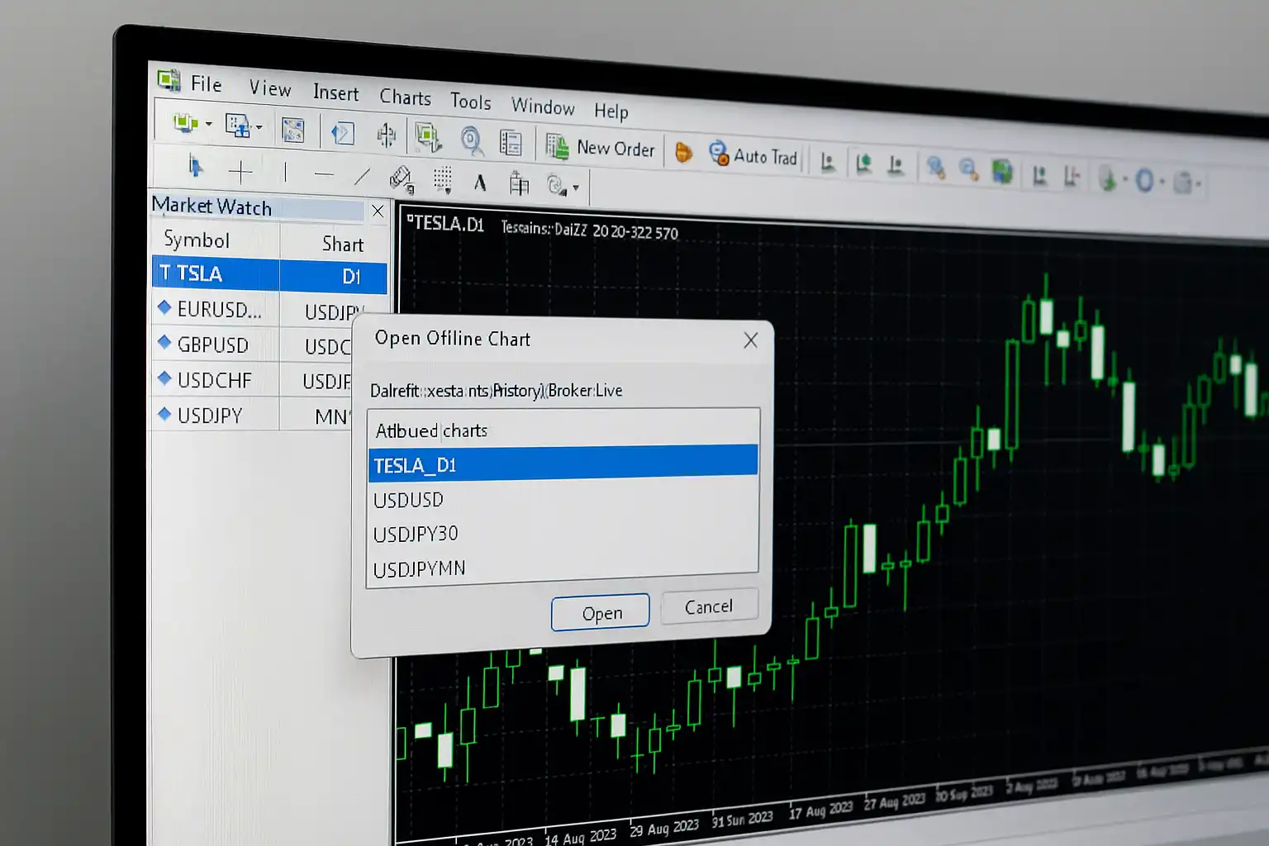The image size is (1269, 846).
Task: Expand the arrows objects dropdown in drawing toolbar
Action: 576,188
